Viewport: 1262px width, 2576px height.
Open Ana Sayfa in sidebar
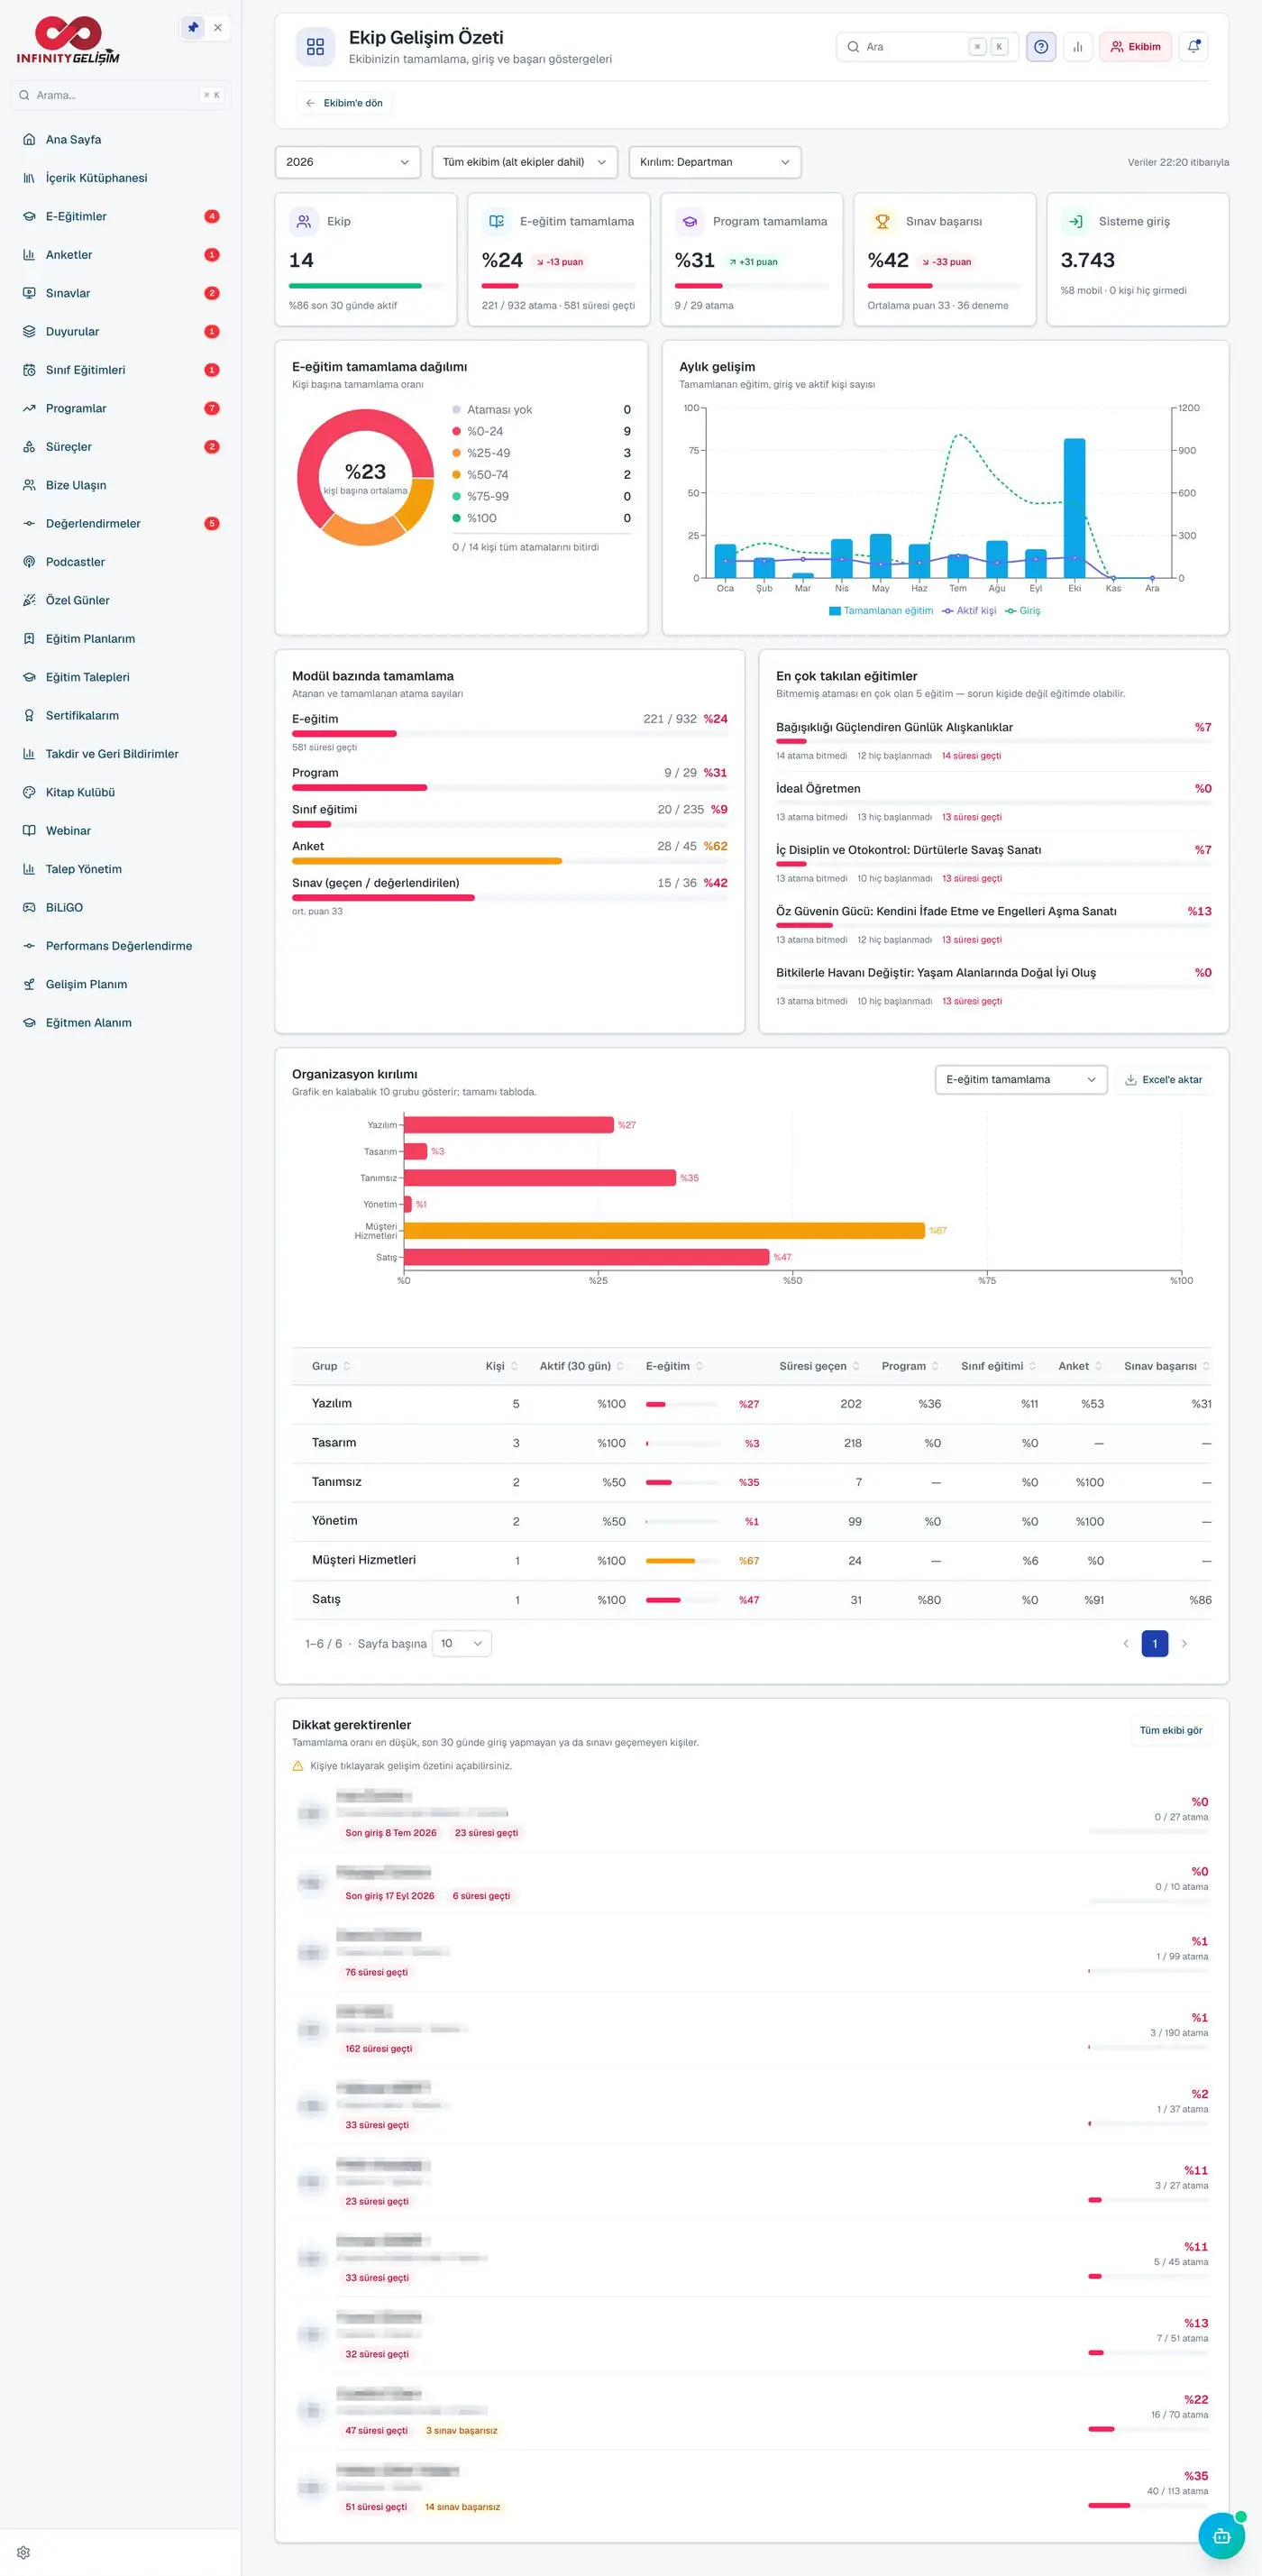pos(121,139)
